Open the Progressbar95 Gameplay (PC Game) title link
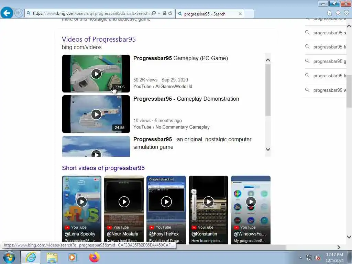 (x=180, y=58)
